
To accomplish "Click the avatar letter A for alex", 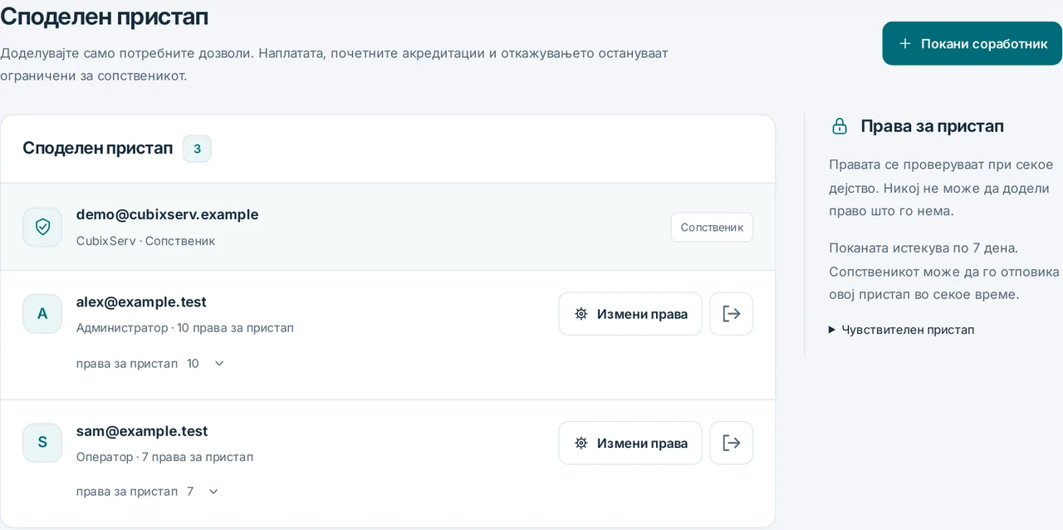I will 42,314.
